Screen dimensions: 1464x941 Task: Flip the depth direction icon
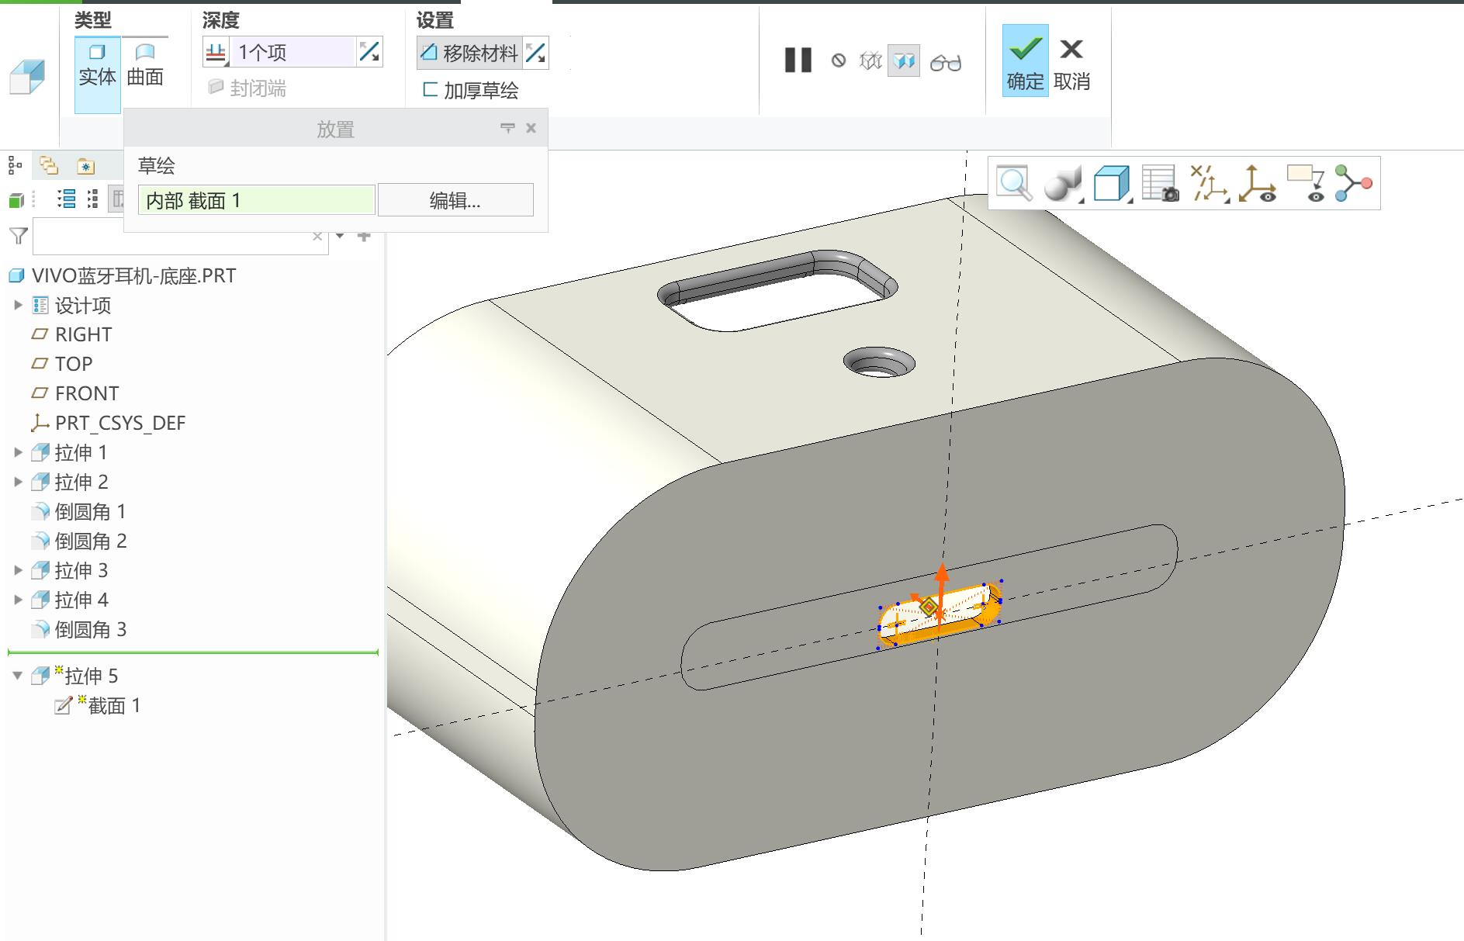tap(369, 52)
